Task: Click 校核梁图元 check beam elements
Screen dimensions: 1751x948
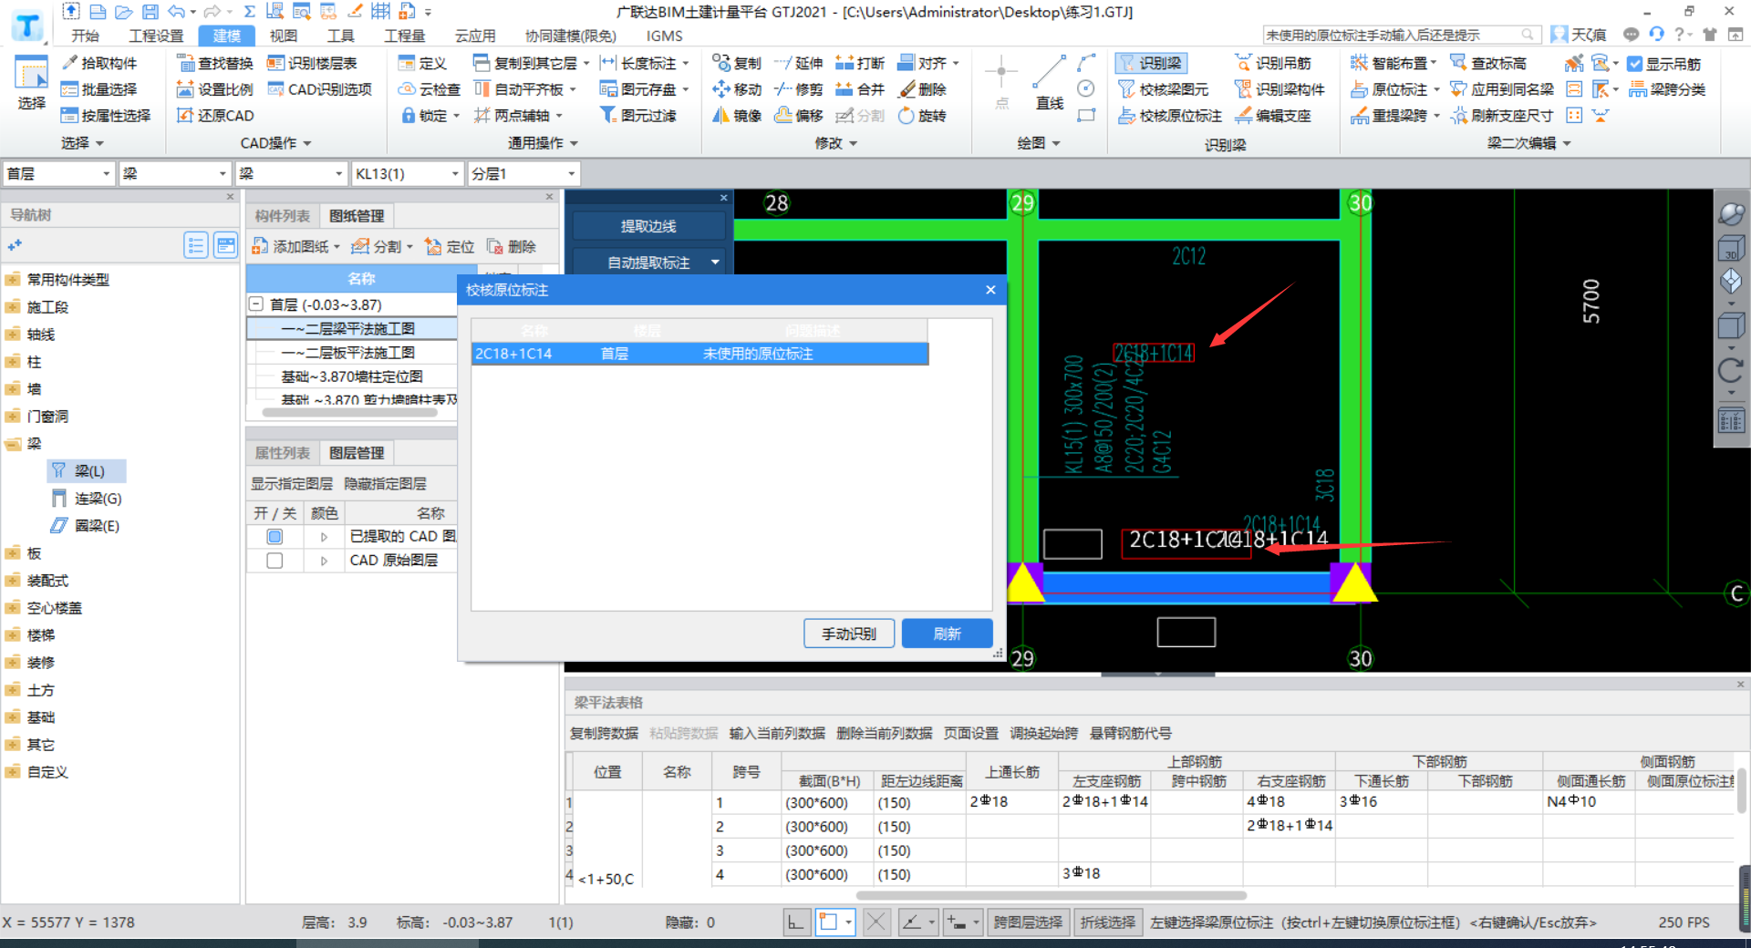Action: 1164,89
